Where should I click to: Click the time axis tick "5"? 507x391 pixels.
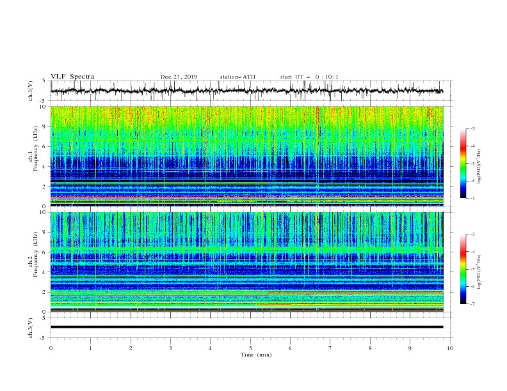(x=250, y=348)
